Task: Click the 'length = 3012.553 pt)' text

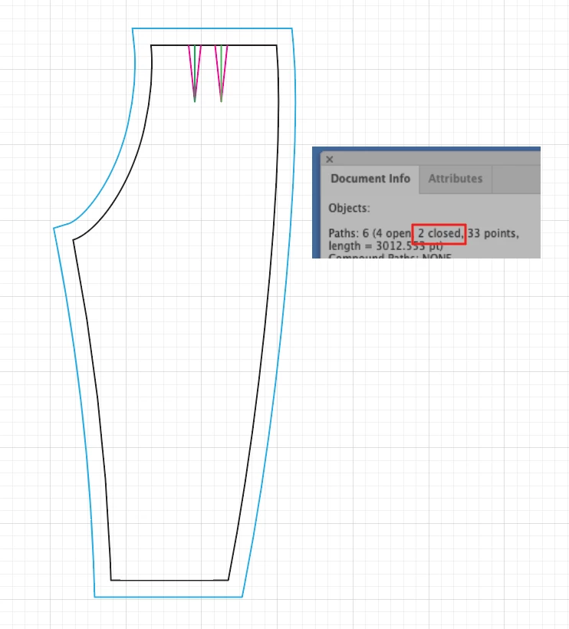Action: [386, 246]
